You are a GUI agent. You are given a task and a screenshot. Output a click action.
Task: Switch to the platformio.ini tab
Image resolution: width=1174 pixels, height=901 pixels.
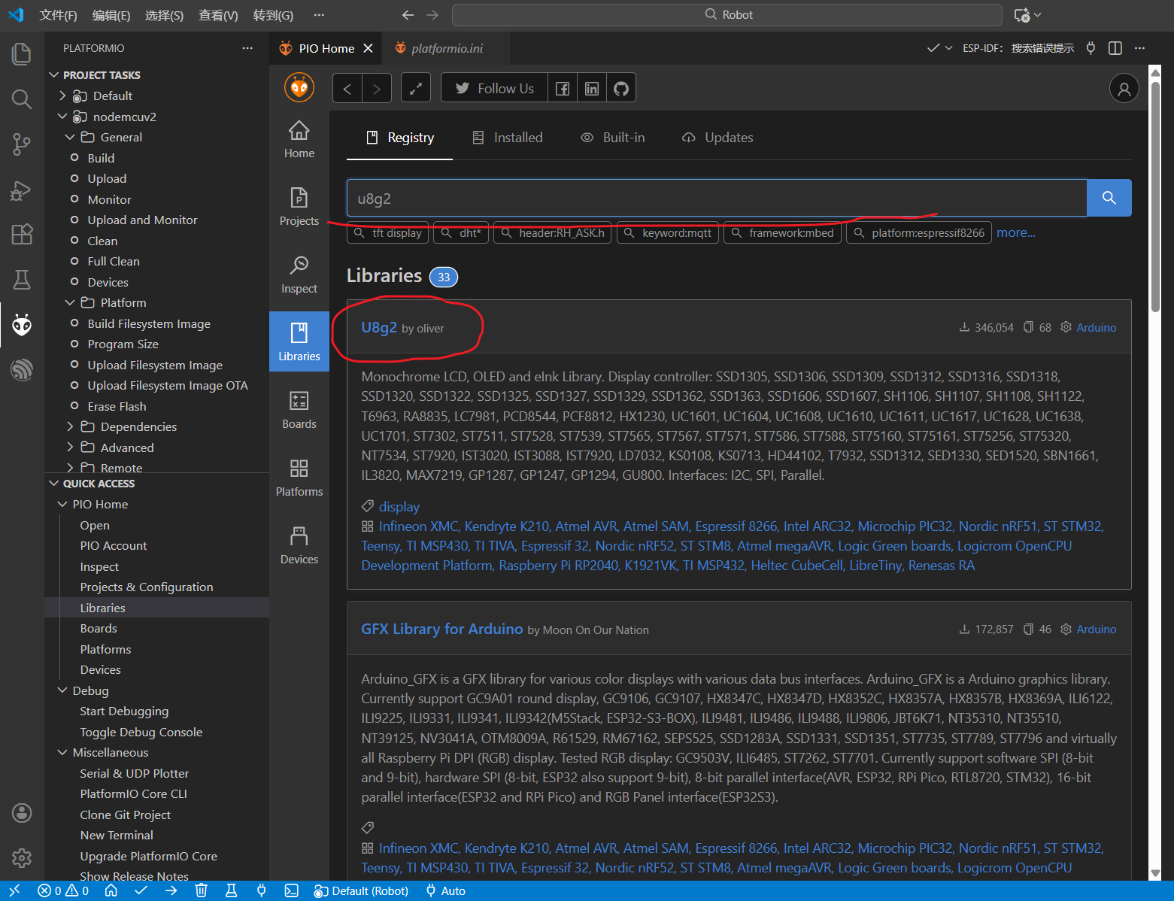click(447, 48)
